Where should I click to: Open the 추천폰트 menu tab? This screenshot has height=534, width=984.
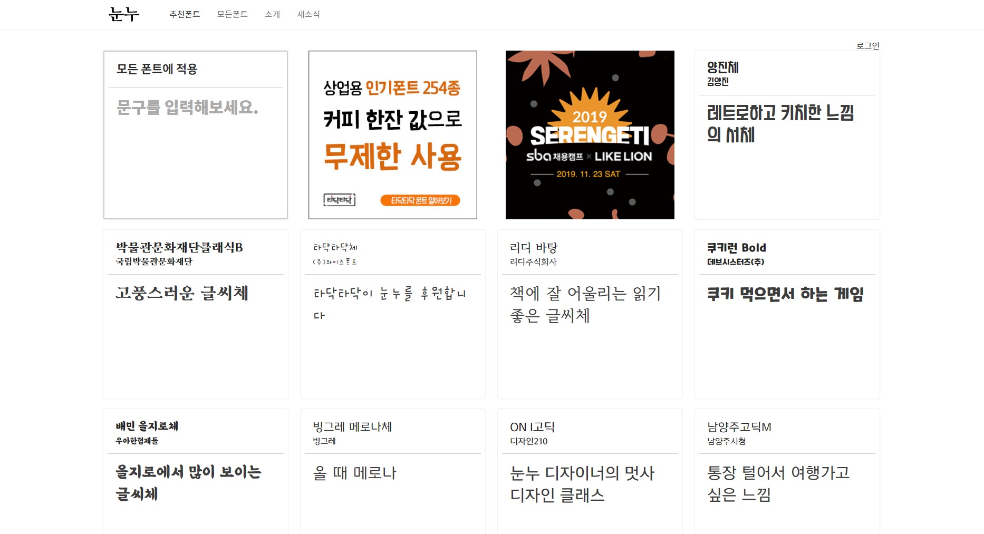[x=185, y=14]
